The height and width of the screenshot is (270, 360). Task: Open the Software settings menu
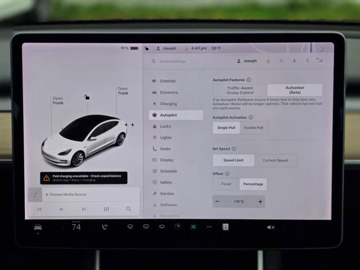click(176, 205)
